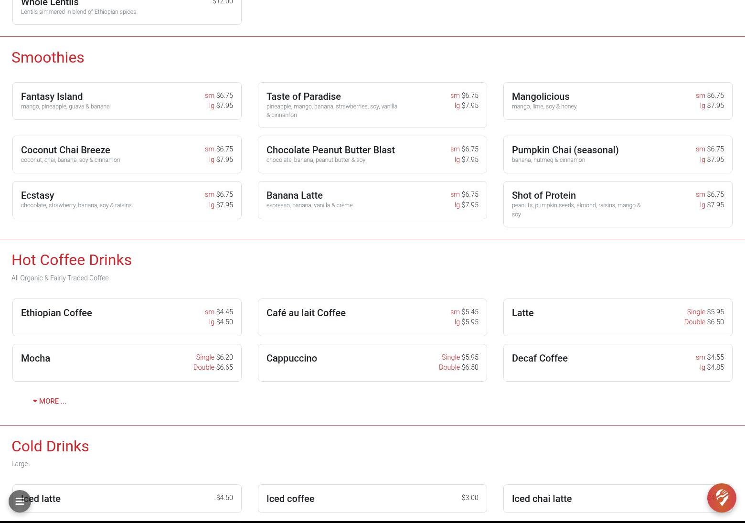Choose the Banana Latte smoothie
The image size is (745, 523).
click(x=372, y=200)
